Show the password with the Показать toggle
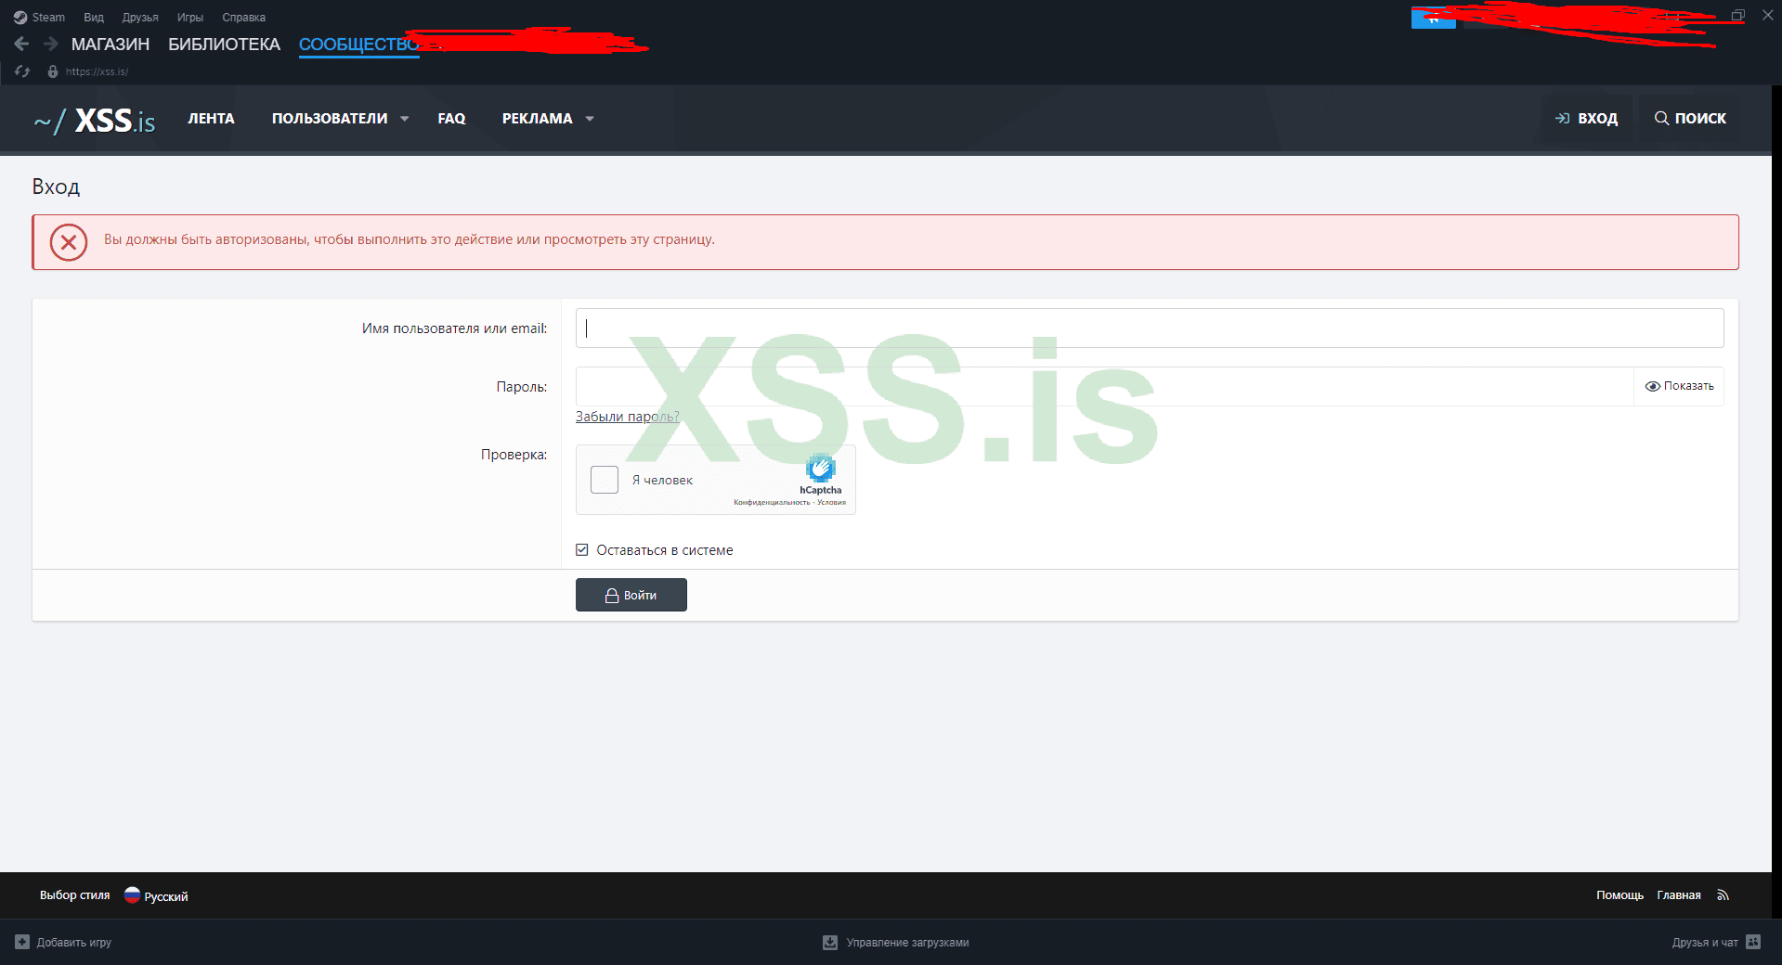The width and height of the screenshot is (1782, 965). click(1679, 386)
